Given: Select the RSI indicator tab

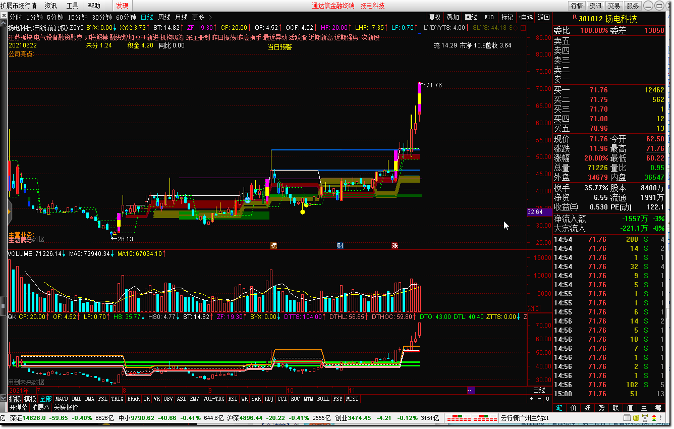Looking at the screenshot, I should click(x=233, y=399).
